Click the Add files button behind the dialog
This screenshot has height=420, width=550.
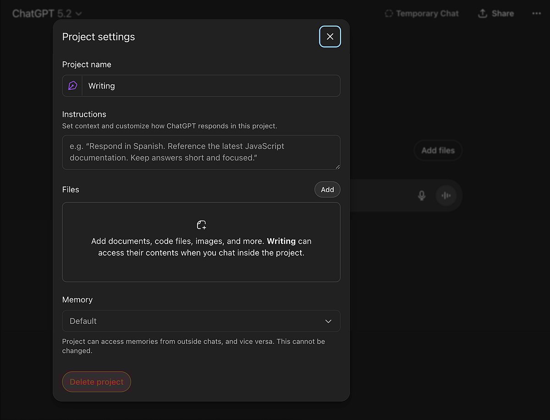click(438, 150)
